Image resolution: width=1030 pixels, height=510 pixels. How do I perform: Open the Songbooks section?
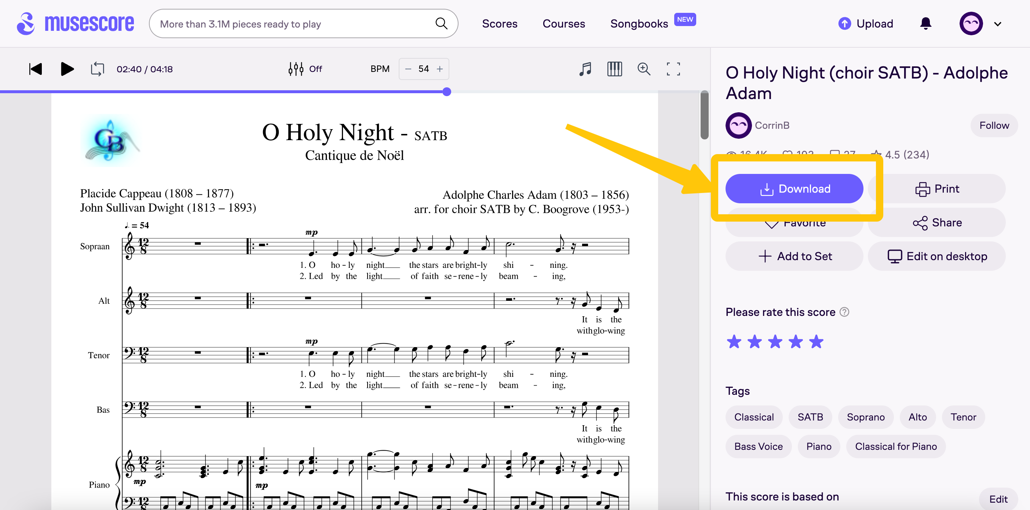click(639, 23)
